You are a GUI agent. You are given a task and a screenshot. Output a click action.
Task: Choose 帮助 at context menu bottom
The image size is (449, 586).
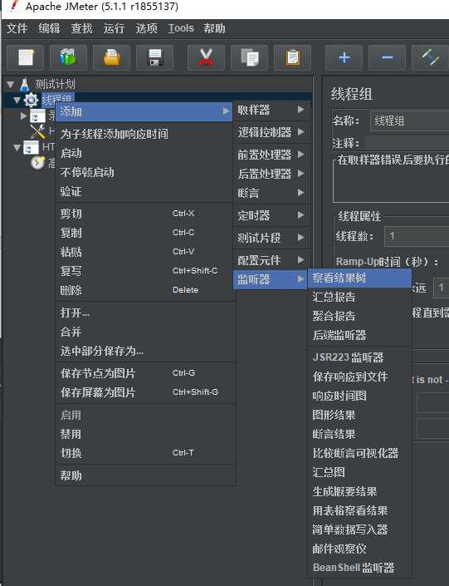(144, 475)
